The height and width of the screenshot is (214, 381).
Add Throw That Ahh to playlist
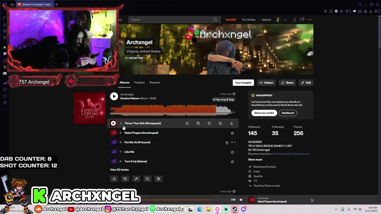click(220, 123)
